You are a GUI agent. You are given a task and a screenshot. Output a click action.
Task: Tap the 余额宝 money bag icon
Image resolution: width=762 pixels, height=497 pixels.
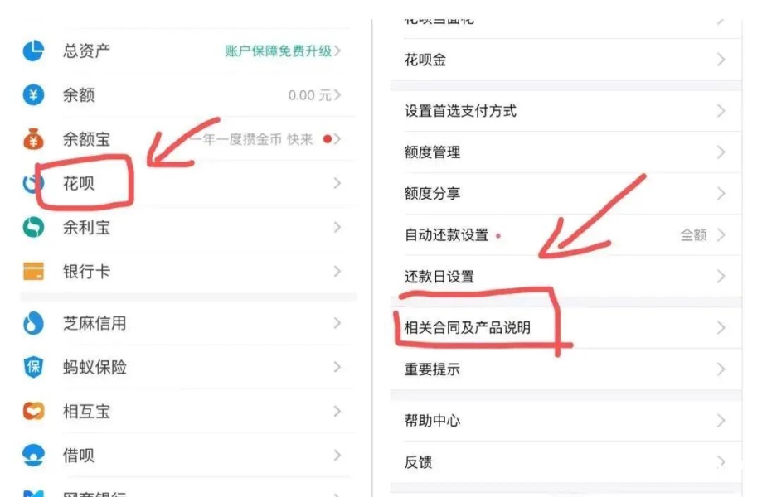[x=33, y=139]
